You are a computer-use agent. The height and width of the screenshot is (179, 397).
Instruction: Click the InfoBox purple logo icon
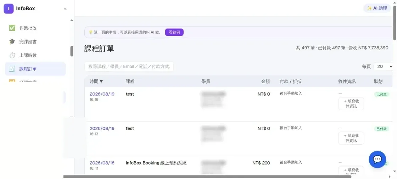(9, 9)
